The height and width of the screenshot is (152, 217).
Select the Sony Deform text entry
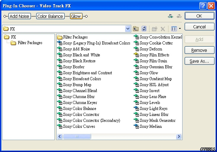[151, 49]
